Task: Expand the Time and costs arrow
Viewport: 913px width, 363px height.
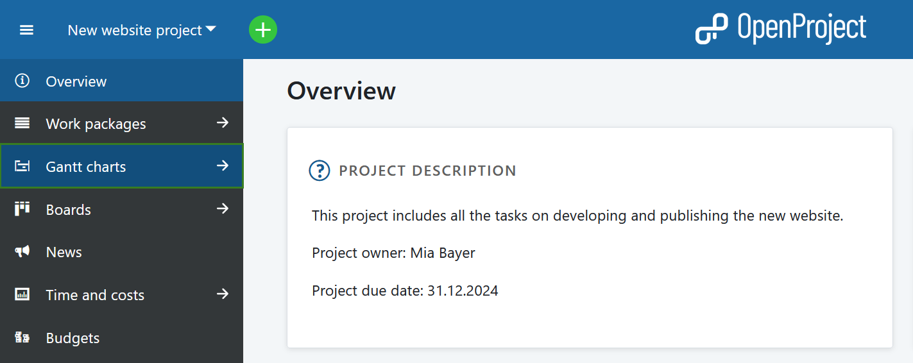Action: [x=223, y=294]
